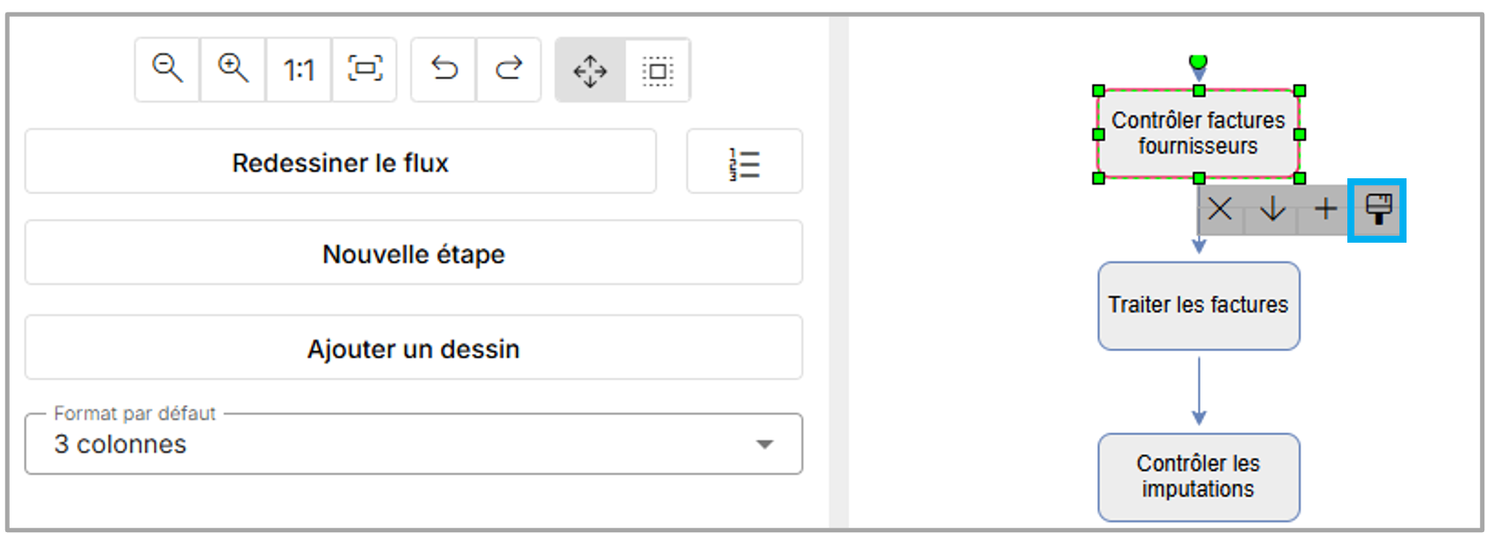Open the numbered list icon button
The width and height of the screenshot is (1494, 541).
coord(744,162)
